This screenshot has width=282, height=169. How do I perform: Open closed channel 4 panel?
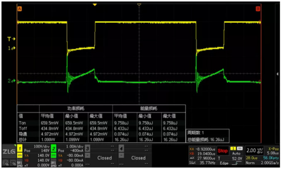138,157
